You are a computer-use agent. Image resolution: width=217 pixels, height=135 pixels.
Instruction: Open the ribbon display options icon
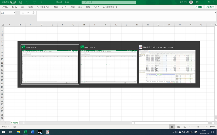pos(197,2)
